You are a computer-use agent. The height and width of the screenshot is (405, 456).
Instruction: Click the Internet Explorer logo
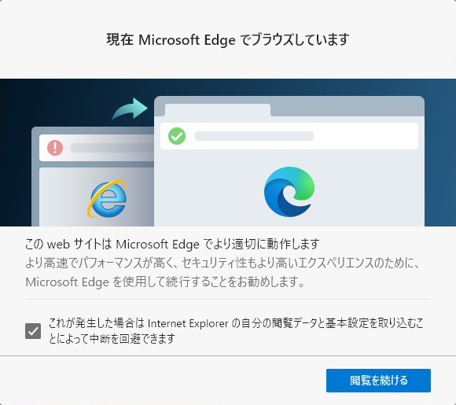[x=107, y=199]
